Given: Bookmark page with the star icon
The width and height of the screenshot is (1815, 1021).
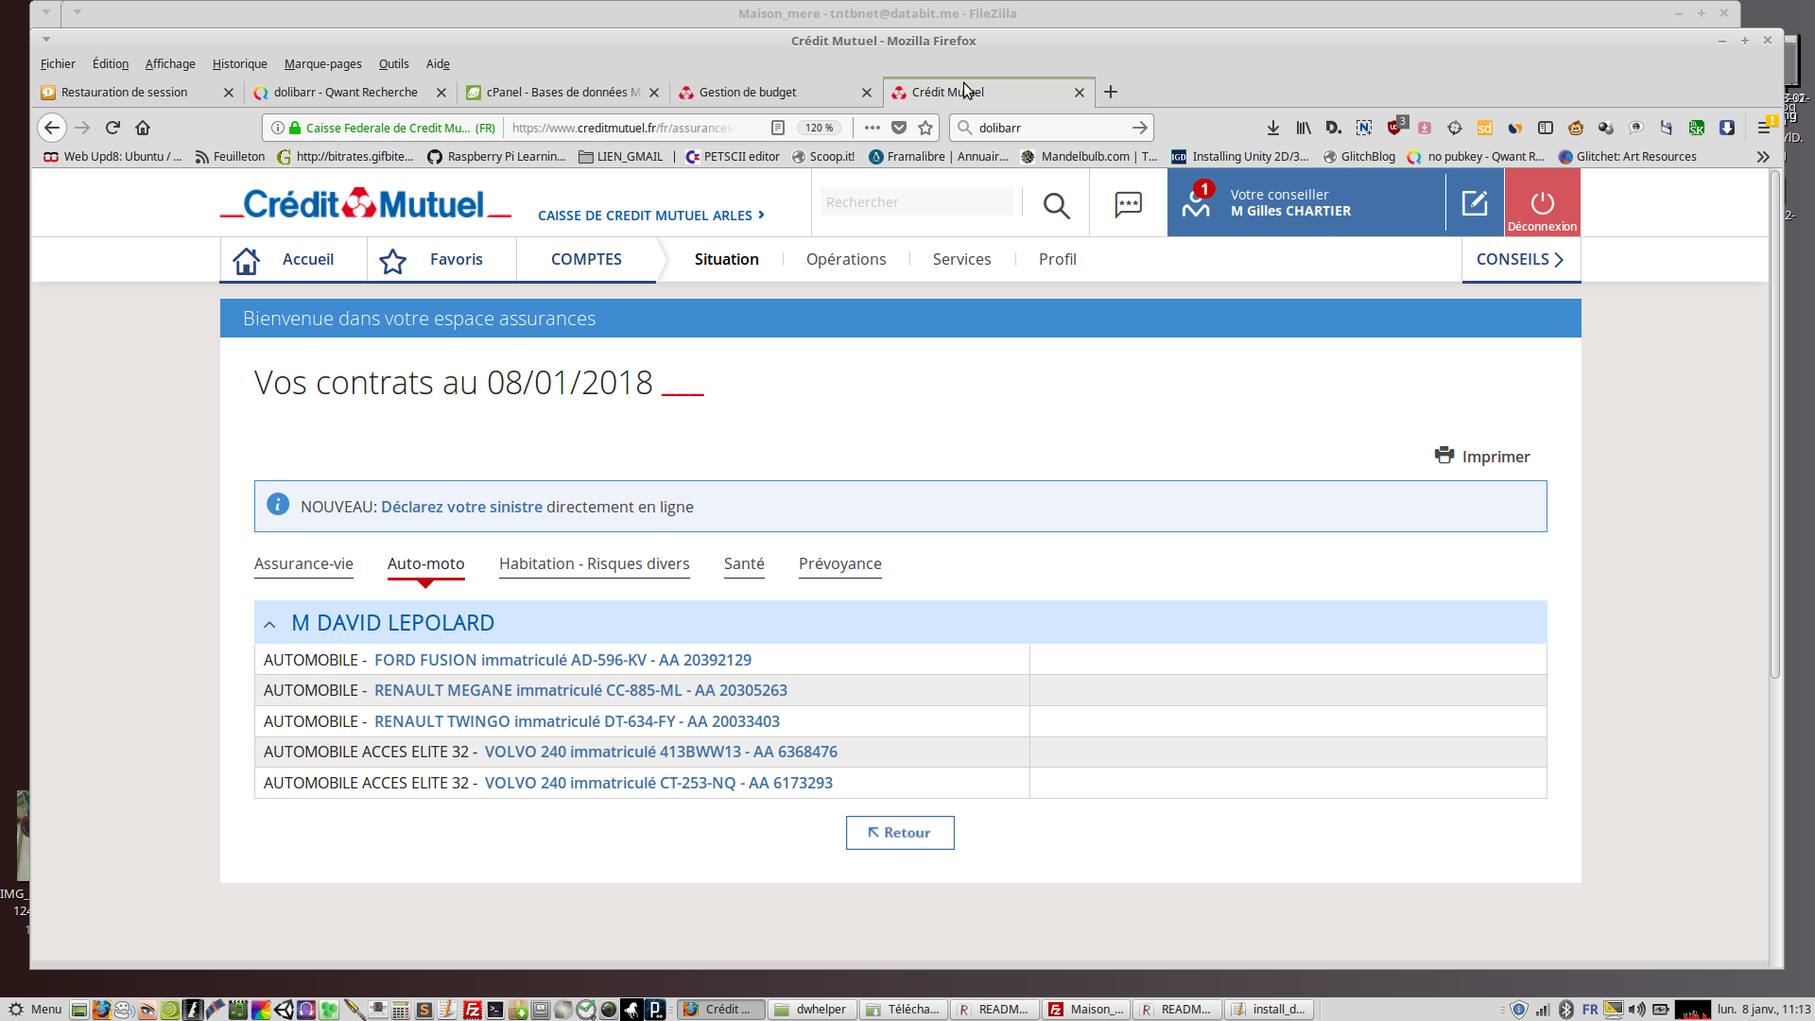Looking at the screenshot, I should pyautogui.click(x=925, y=128).
